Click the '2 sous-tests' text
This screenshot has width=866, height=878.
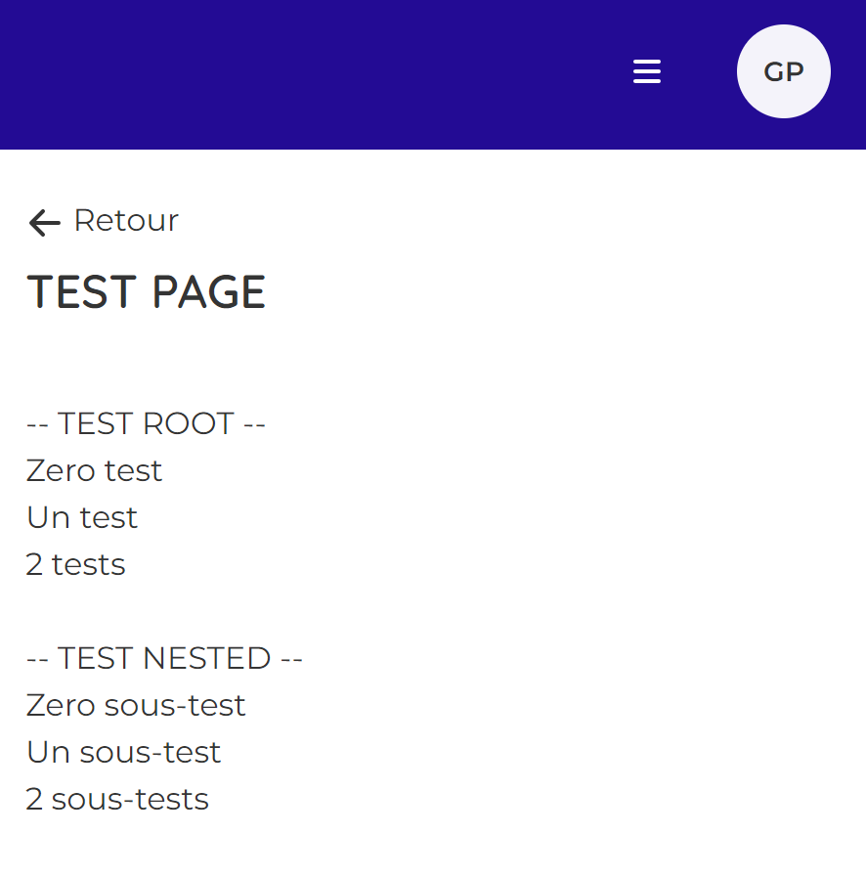(x=117, y=799)
